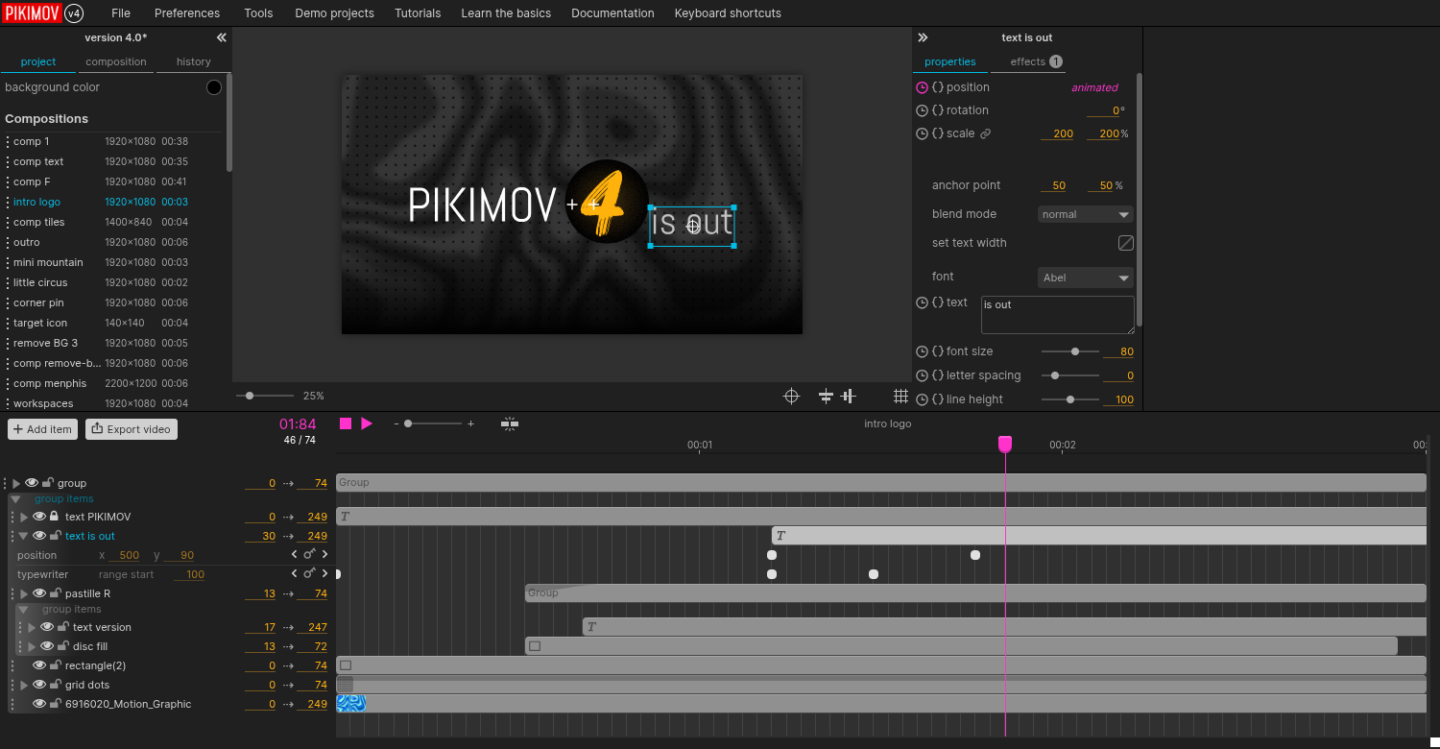The width and height of the screenshot is (1440, 749).
Task: Open the Preferences menu
Action: [x=187, y=13]
